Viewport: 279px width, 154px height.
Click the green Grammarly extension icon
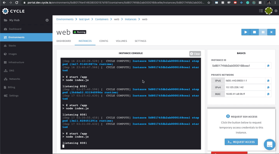(248, 3)
